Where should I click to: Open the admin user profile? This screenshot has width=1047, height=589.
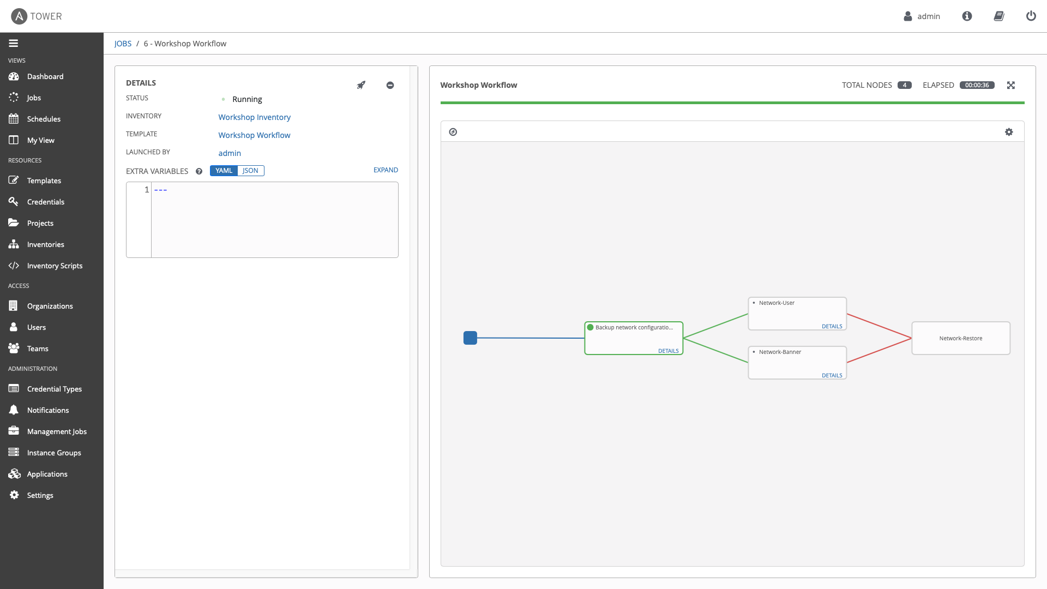click(922, 16)
